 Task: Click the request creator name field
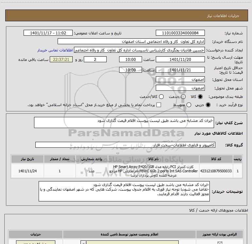click(139, 50)
